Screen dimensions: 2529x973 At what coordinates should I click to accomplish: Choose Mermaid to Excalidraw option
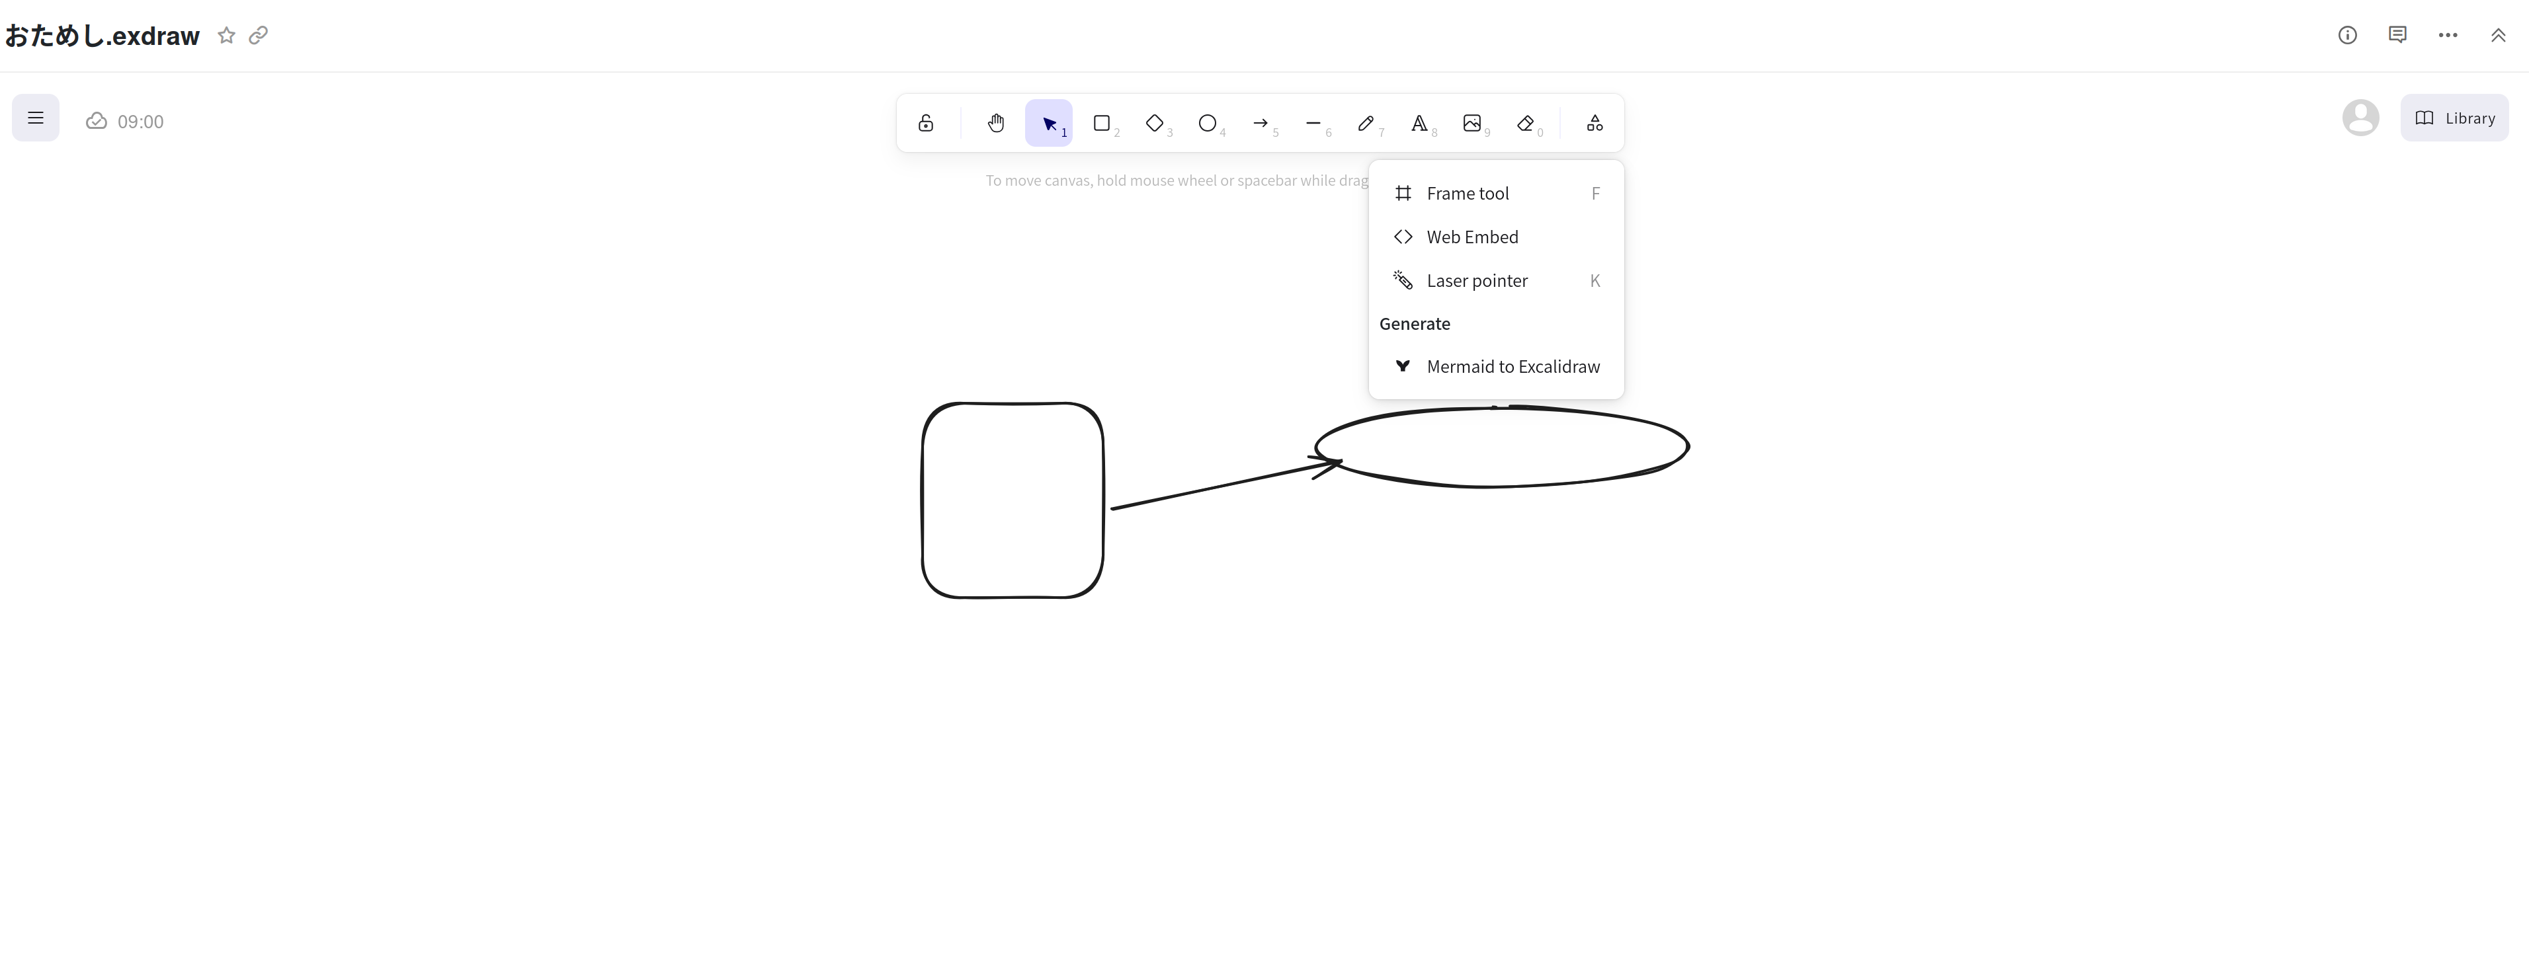click(x=1512, y=366)
